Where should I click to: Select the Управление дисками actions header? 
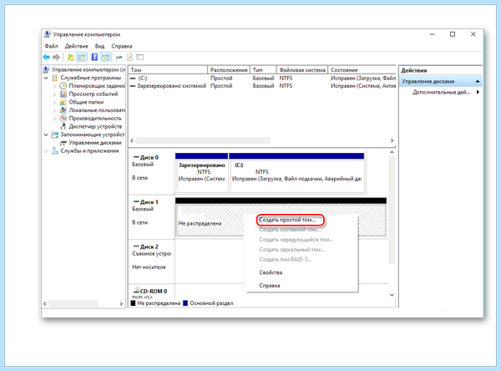point(441,81)
